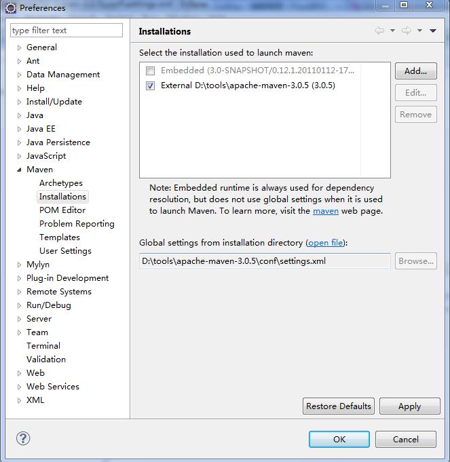Click the Cancel button
This screenshot has height=462, width=450.
pyautogui.click(x=406, y=439)
